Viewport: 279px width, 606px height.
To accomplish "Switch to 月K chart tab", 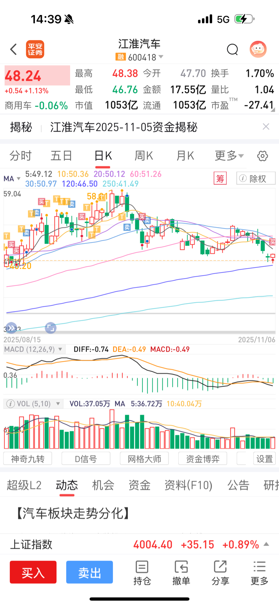I will tap(185, 156).
